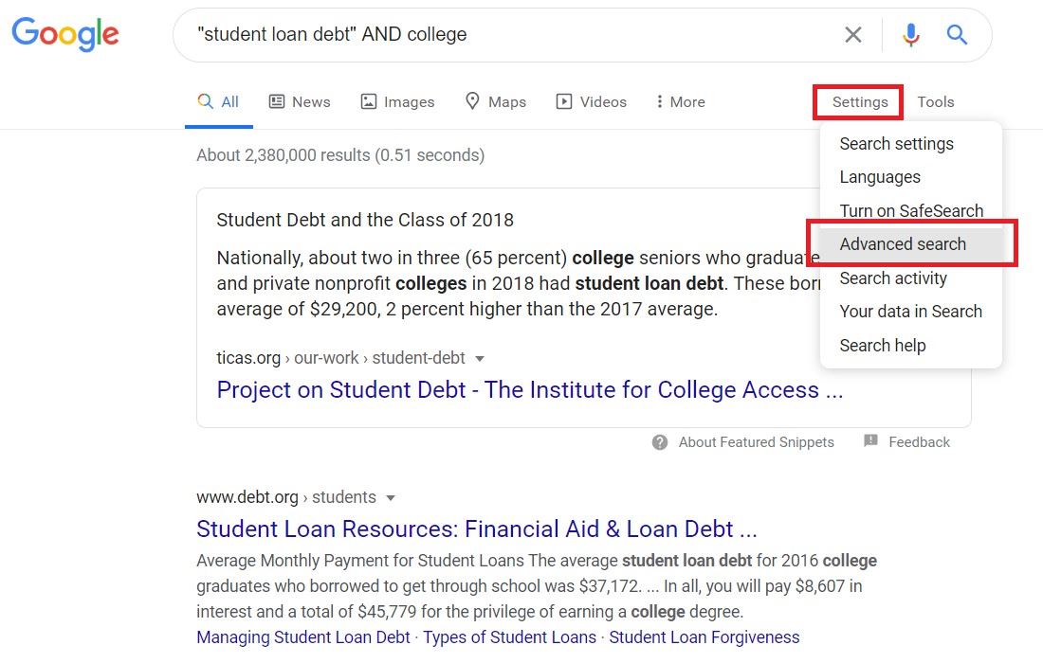Image resolution: width=1043 pixels, height=663 pixels.
Task: Select Turn on SafeSearch
Action: pyautogui.click(x=911, y=210)
